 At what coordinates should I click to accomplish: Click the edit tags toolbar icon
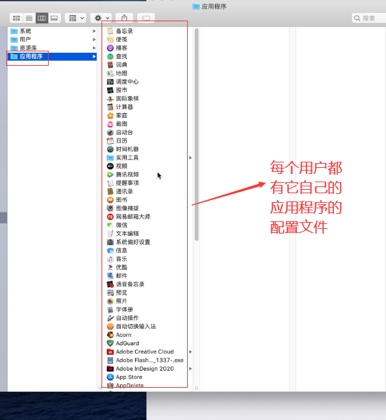[x=146, y=18]
